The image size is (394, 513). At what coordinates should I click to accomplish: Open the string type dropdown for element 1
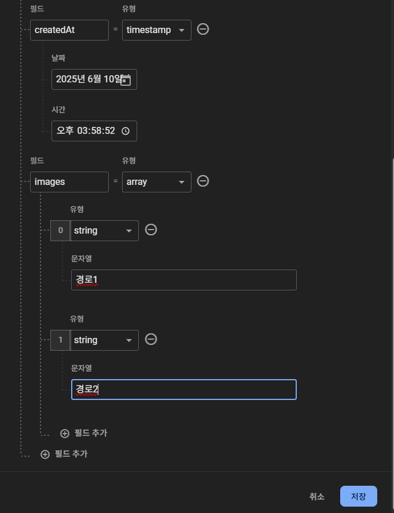click(105, 340)
